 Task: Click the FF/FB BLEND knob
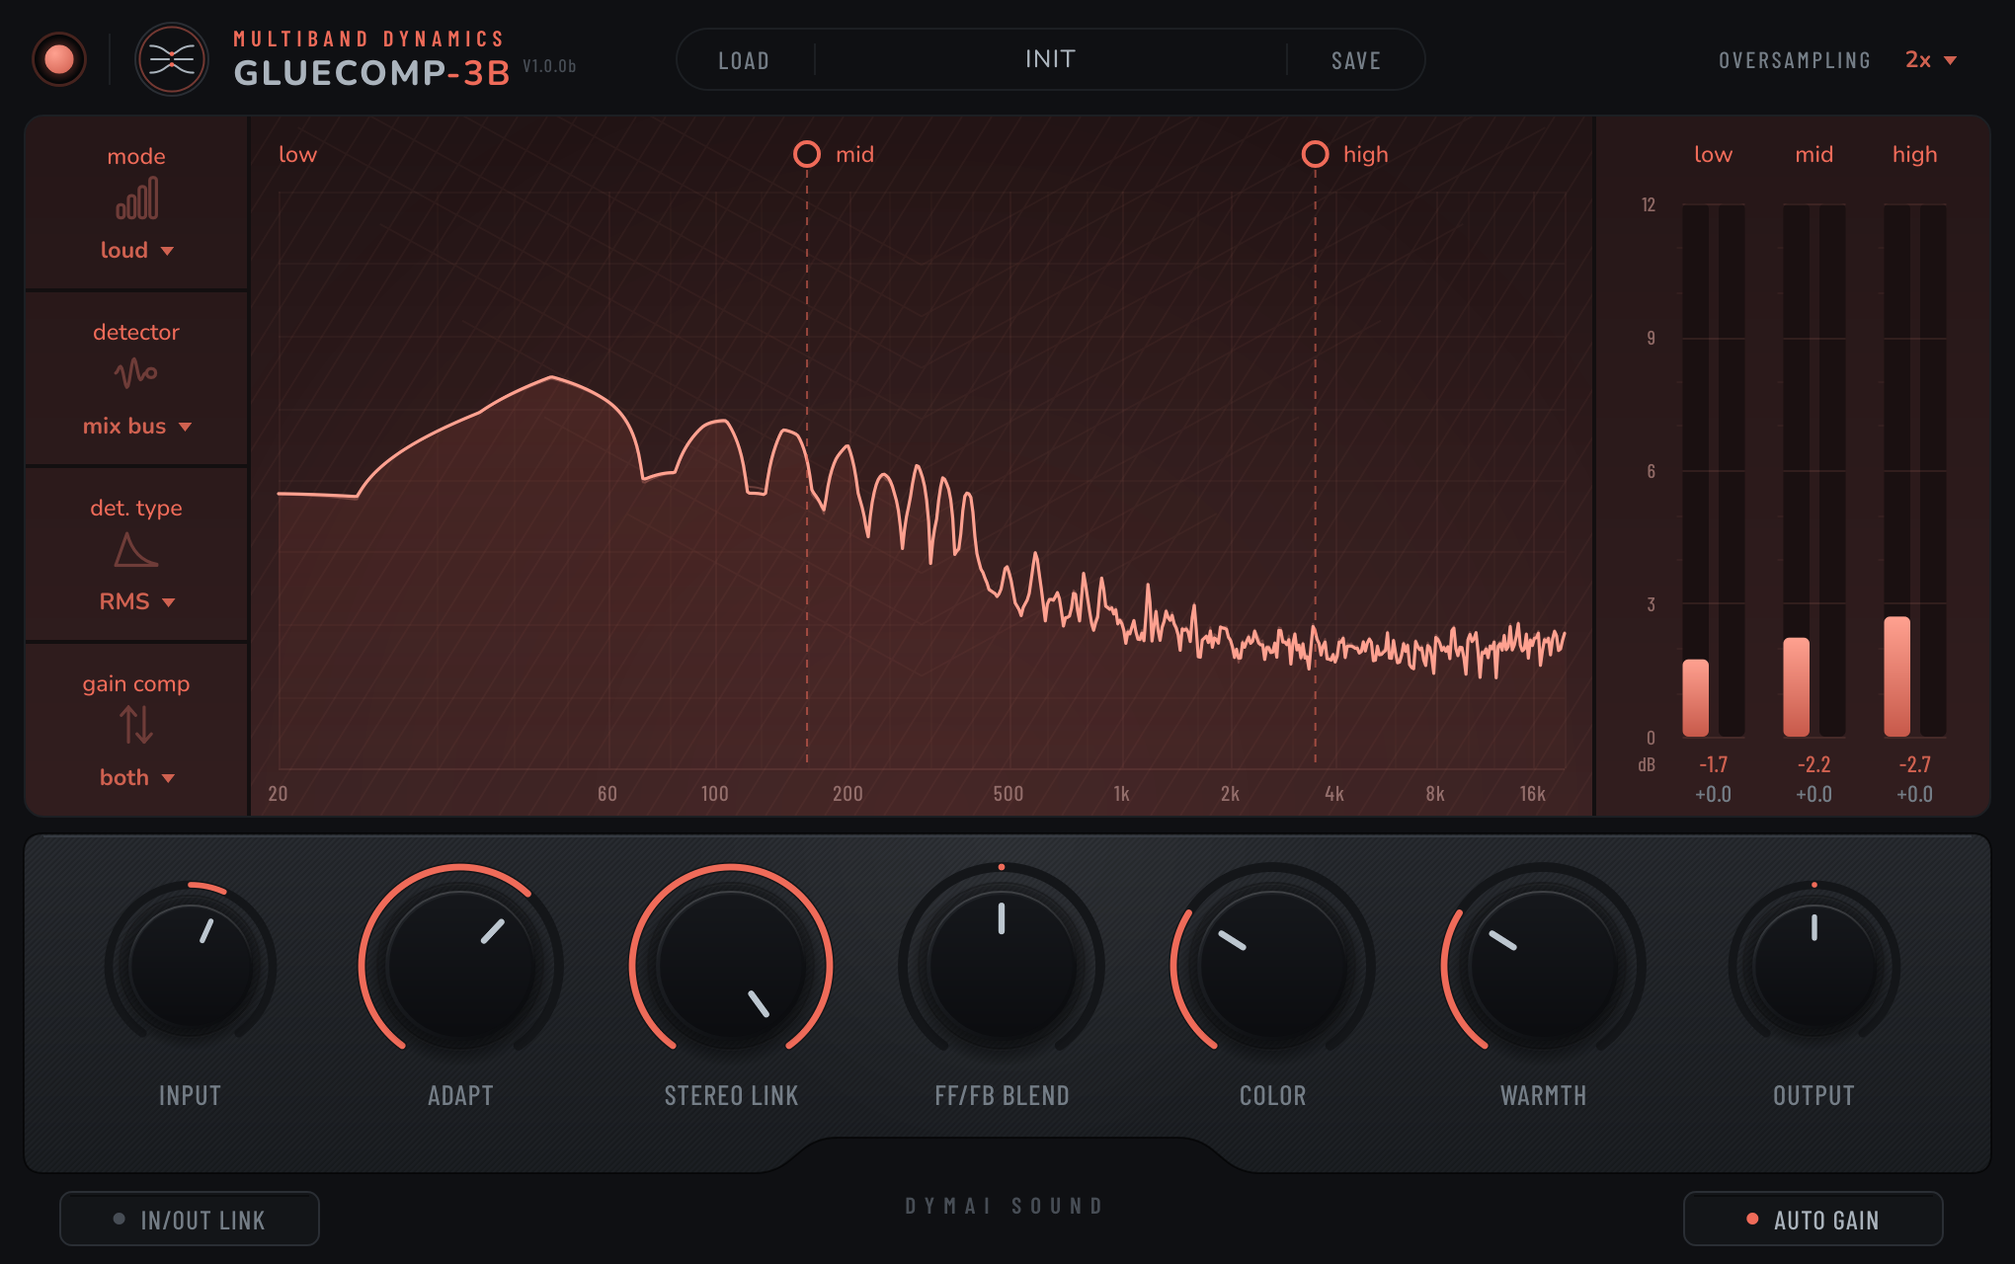coord(1002,966)
